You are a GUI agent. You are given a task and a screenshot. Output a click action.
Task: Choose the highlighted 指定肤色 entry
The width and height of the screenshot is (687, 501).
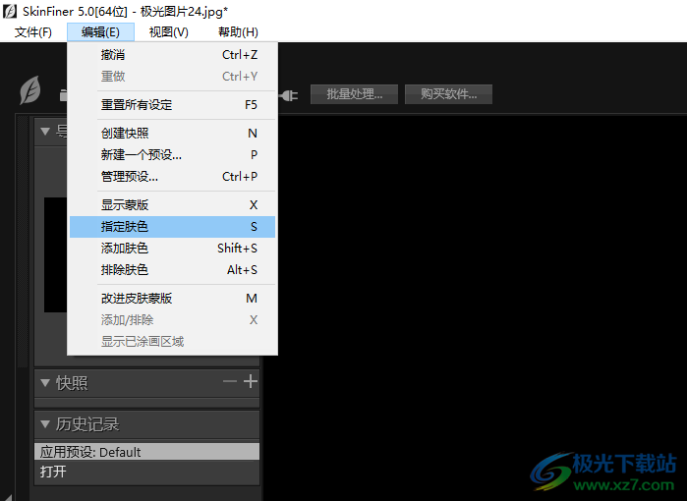(x=172, y=227)
